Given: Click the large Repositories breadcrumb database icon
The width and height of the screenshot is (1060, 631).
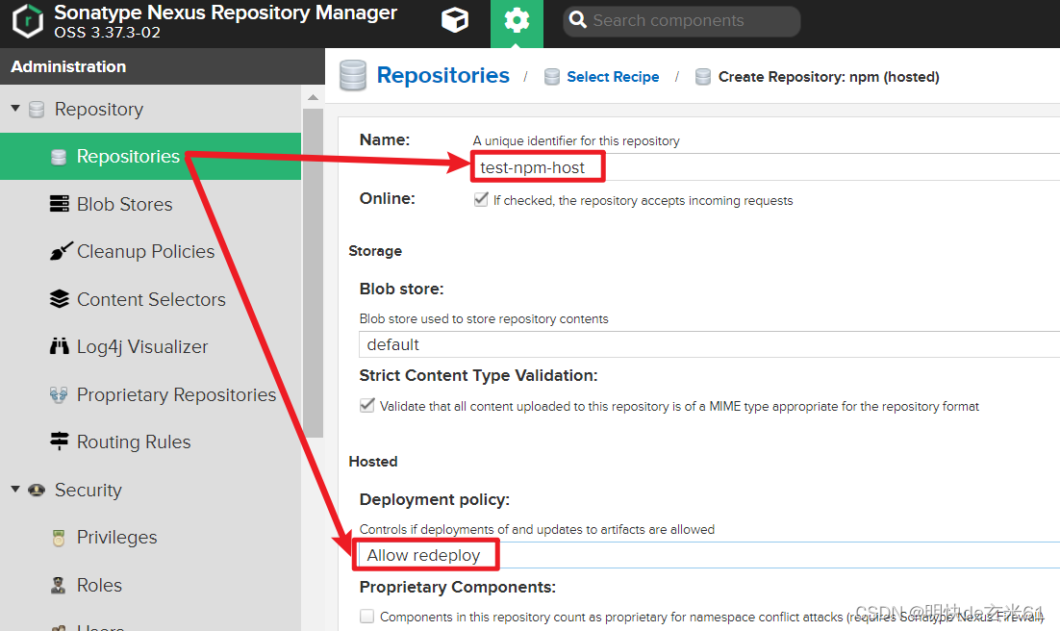Looking at the screenshot, I should tap(353, 75).
